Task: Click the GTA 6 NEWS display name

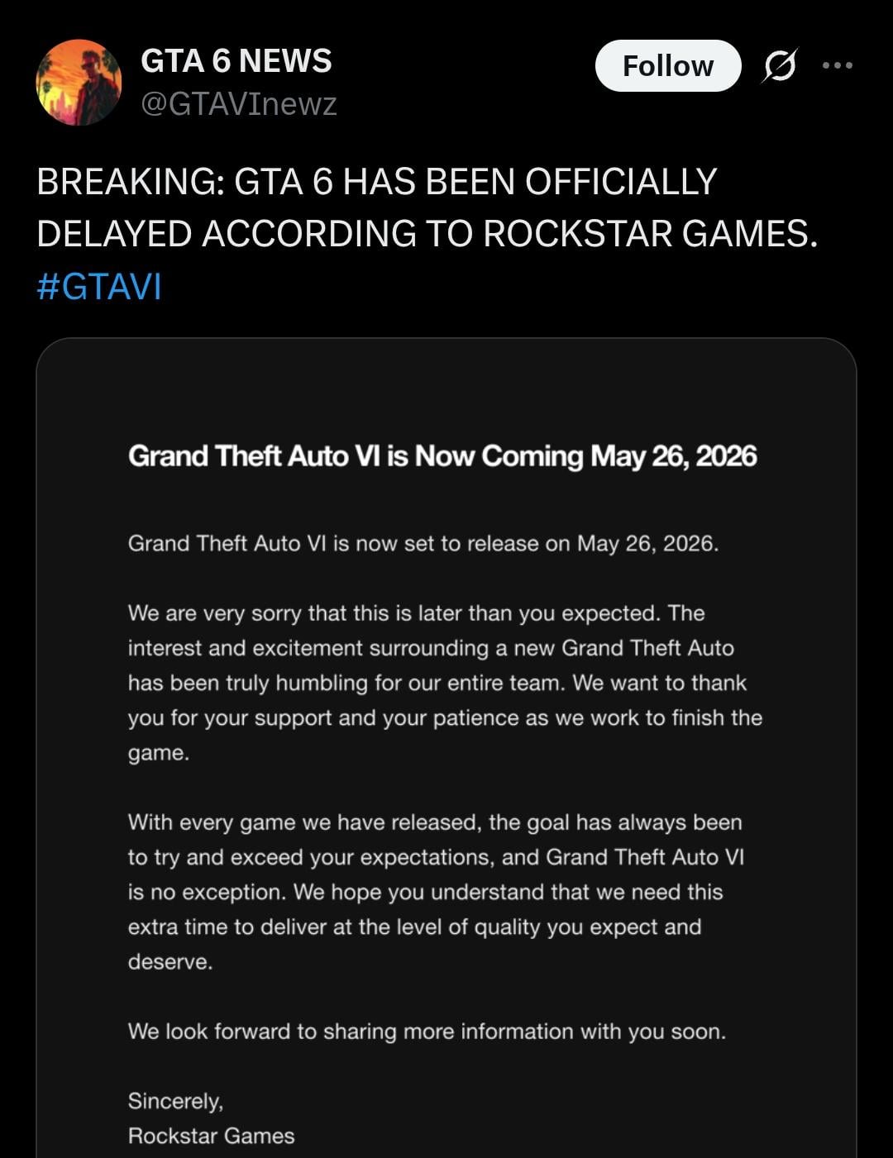Action: 236,61
